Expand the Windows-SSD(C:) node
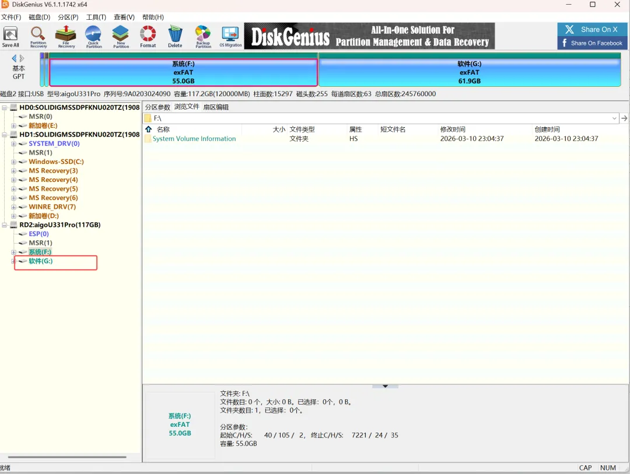The width and height of the screenshot is (630, 474). pos(13,162)
